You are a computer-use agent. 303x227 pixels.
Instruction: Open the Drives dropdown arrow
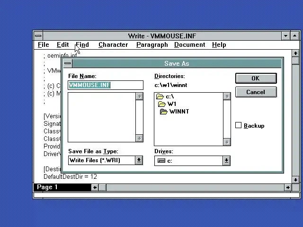pyautogui.click(x=226, y=161)
